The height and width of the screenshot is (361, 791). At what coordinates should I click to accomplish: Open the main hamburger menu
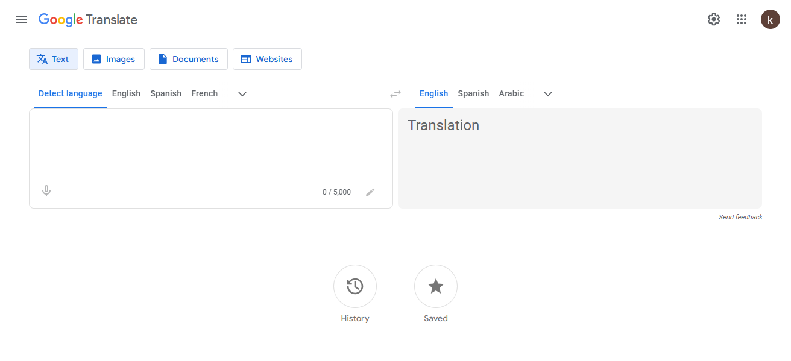22,19
